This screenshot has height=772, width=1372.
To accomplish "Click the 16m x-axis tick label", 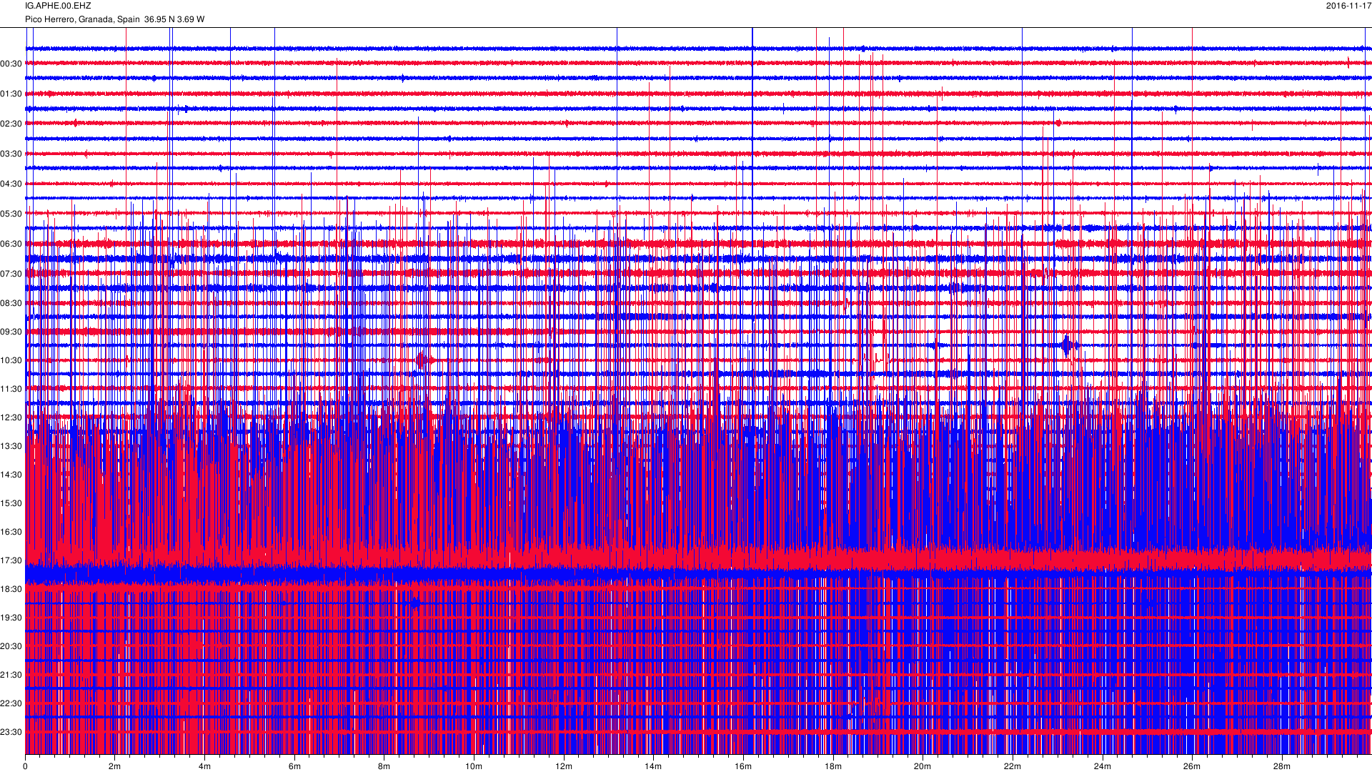I will pos(743,766).
